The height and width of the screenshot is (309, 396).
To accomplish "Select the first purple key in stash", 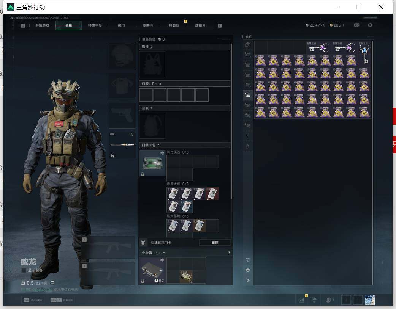I will coord(319,48).
